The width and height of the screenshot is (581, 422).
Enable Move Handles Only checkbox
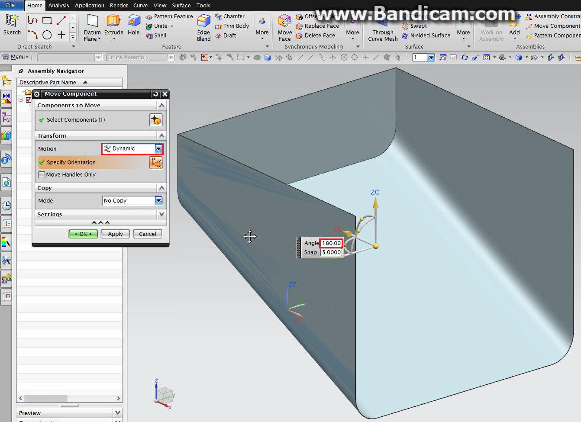[x=42, y=175]
